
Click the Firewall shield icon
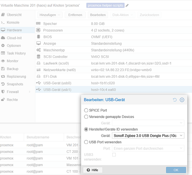3,92
